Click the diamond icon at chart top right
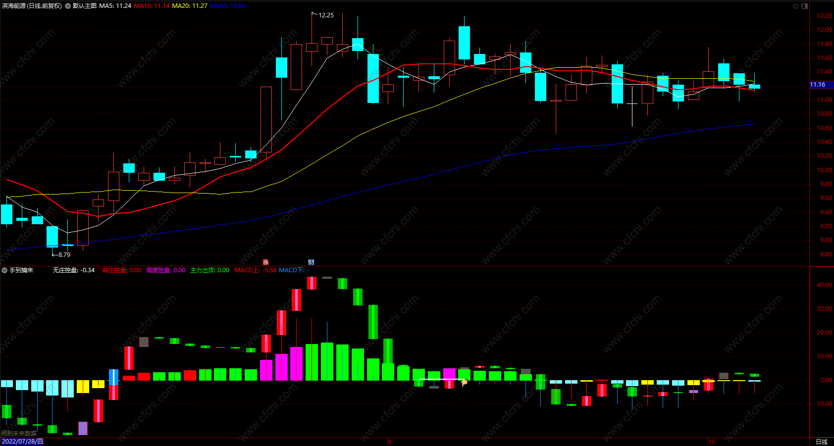Image resolution: width=834 pixels, height=446 pixels. (x=796, y=6)
